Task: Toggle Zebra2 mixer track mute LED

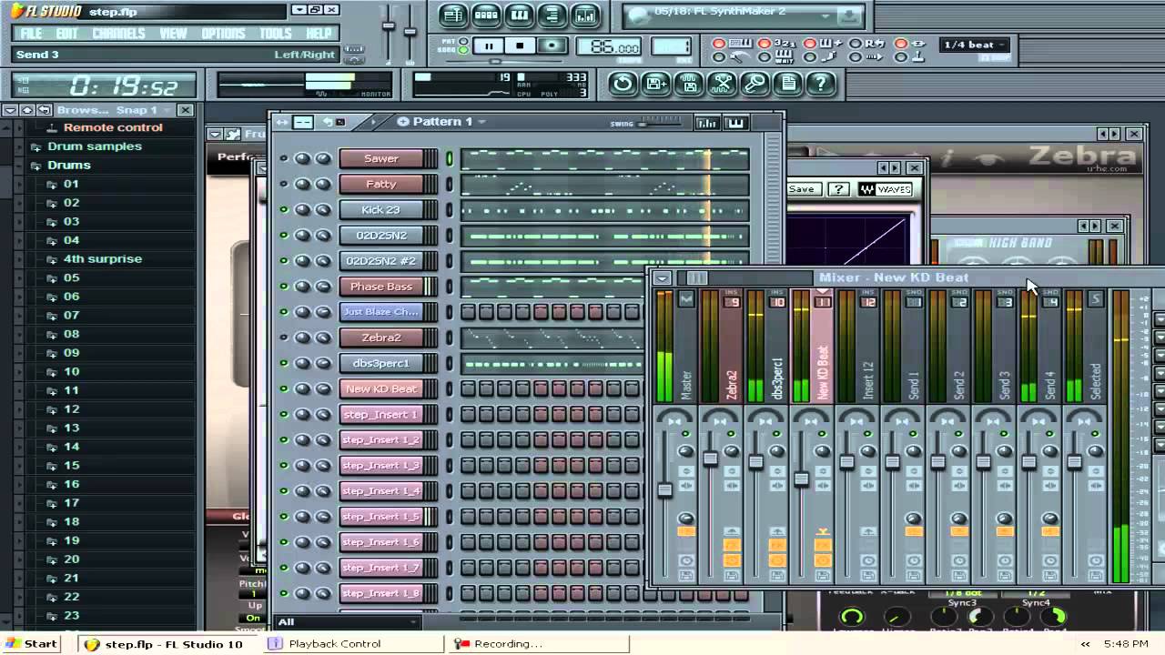Action: coord(731,434)
